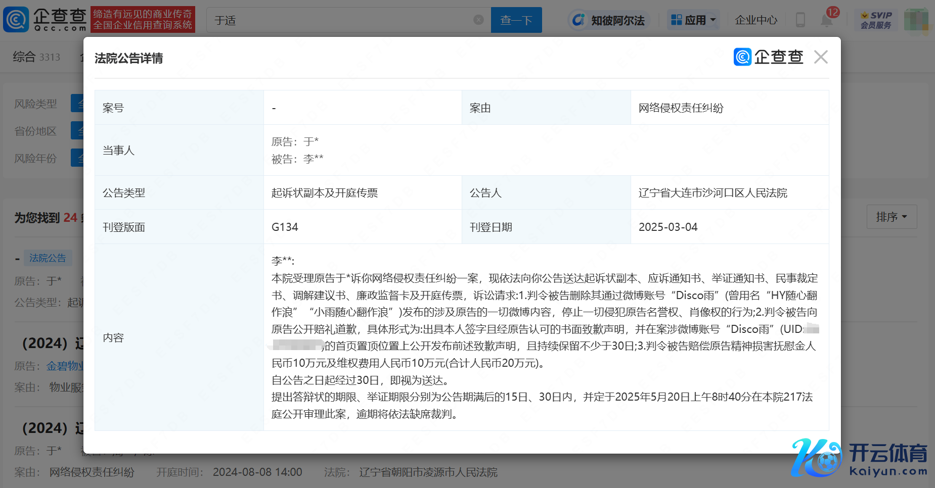Switch to the 综合 results tab

point(36,57)
